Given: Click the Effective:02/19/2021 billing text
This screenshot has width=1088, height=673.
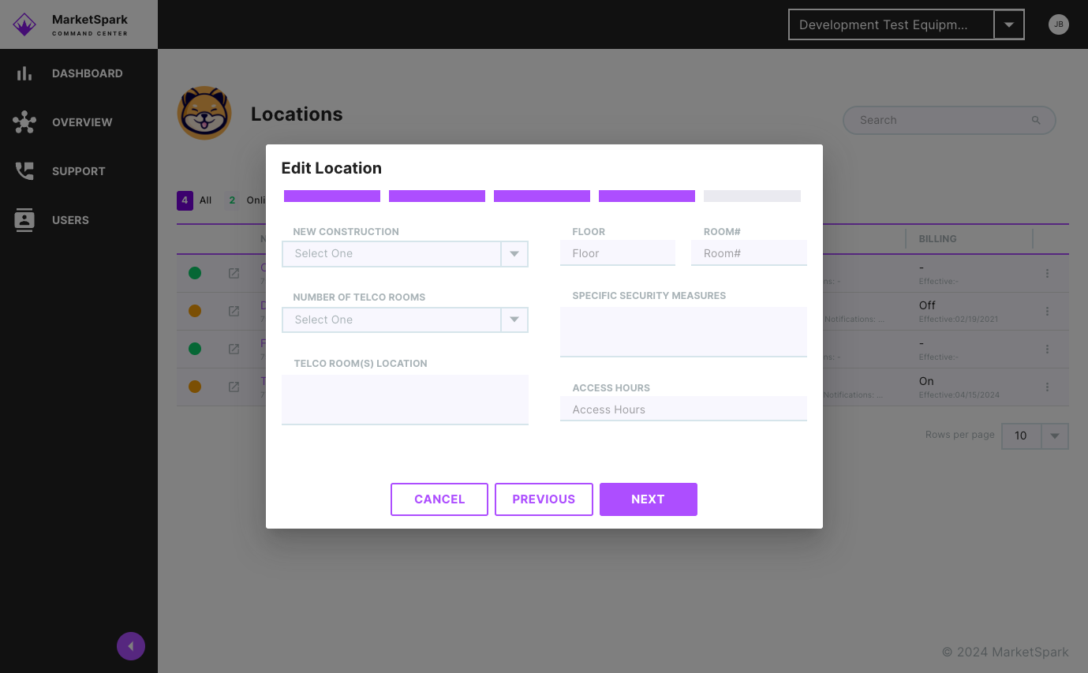Looking at the screenshot, I should (x=959, y=320).
